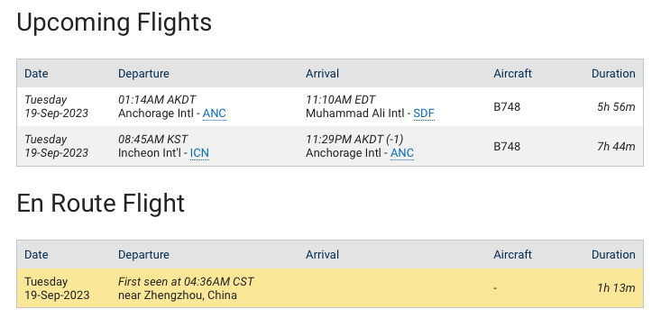Image resolution: width=652 pixels, height=327 pixels.
Task: Select Aircraft header in En Route table
Action: pos(512,254)
